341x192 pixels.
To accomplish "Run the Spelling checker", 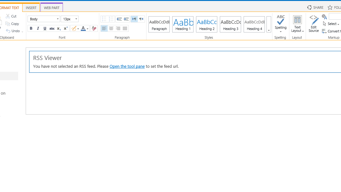I will pos(281,22).
